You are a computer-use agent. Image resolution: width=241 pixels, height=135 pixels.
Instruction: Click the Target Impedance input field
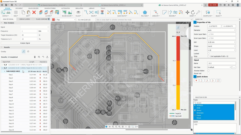[29, 35]
